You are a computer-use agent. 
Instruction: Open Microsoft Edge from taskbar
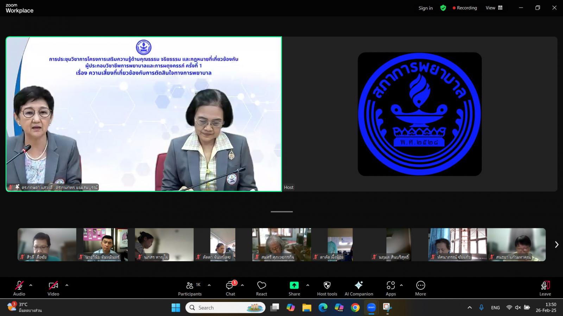coord(323,308)
